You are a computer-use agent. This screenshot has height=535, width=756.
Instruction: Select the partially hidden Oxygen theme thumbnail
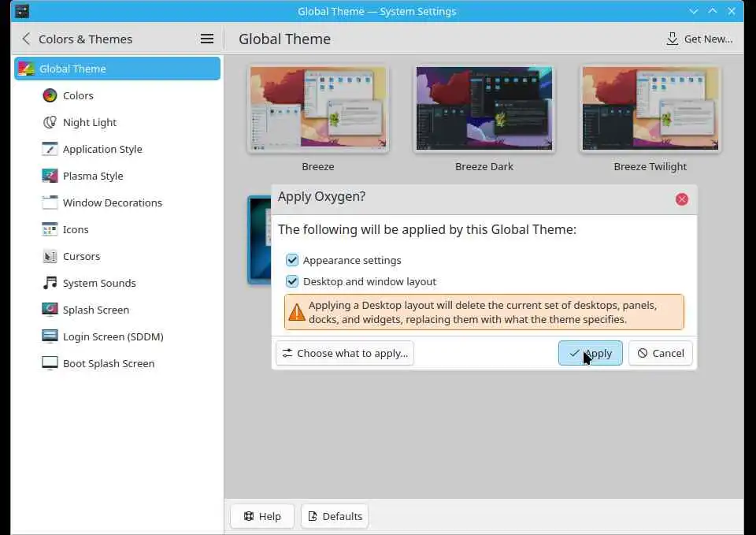(x=259, y=240)
